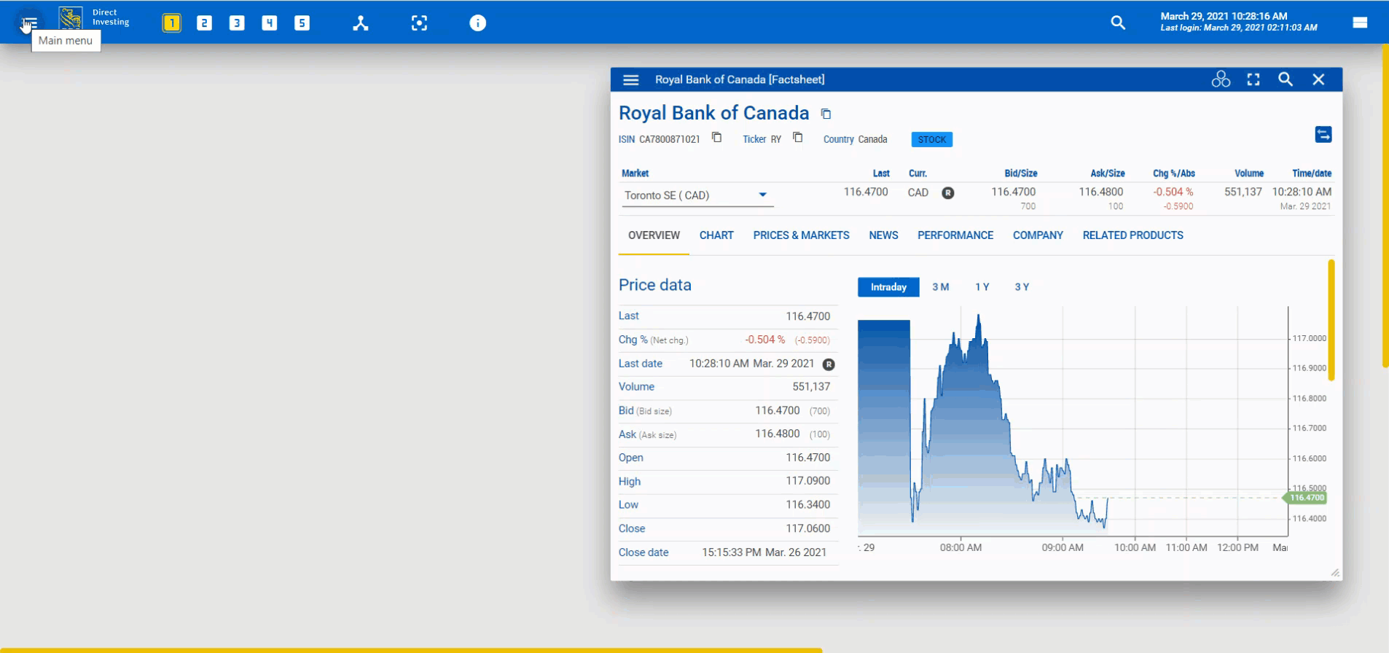Switch to workspace 2
Image resolution: width=1389 pixels, height=653 pixels.
tap(204, 23)
